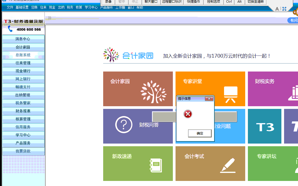298x186 pixels.
Task: Select 会计家园 in the sidebar
Action: tap(23, 47)
